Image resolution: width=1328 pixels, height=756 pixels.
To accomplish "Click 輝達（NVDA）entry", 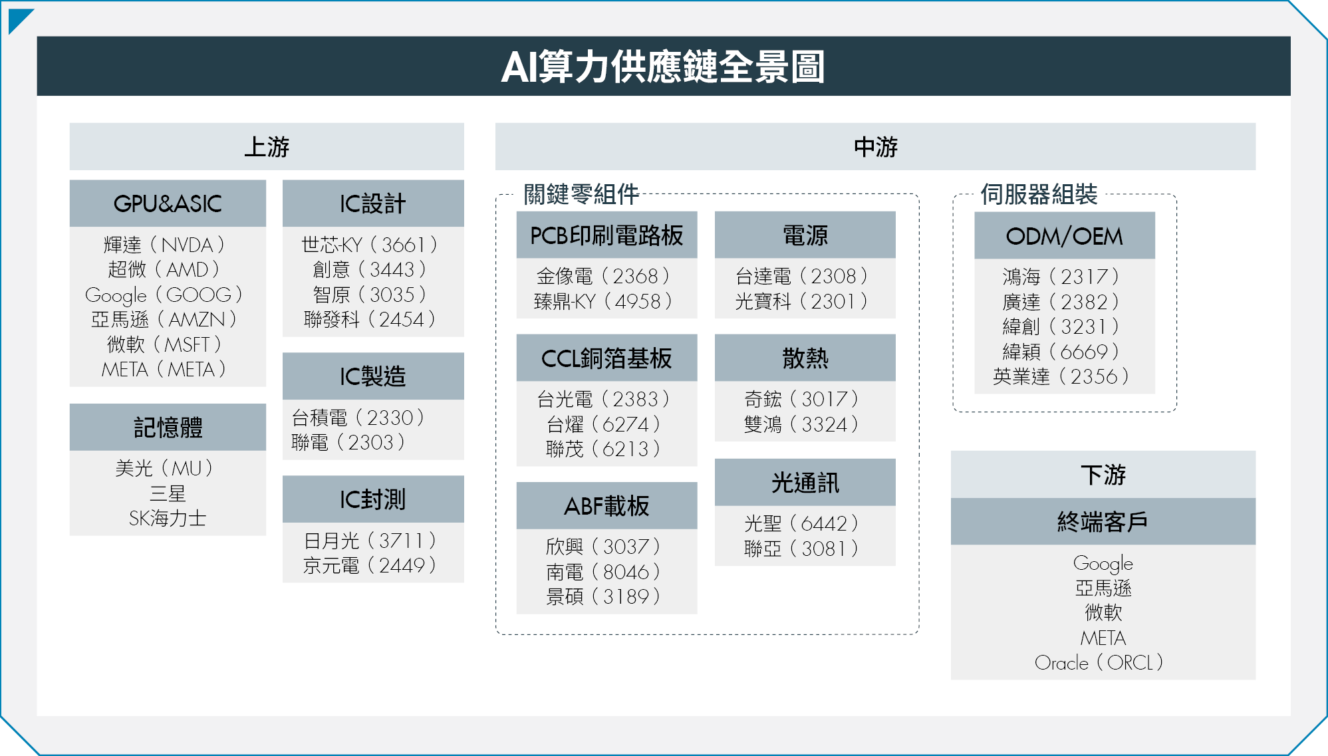I will [164, 245].
